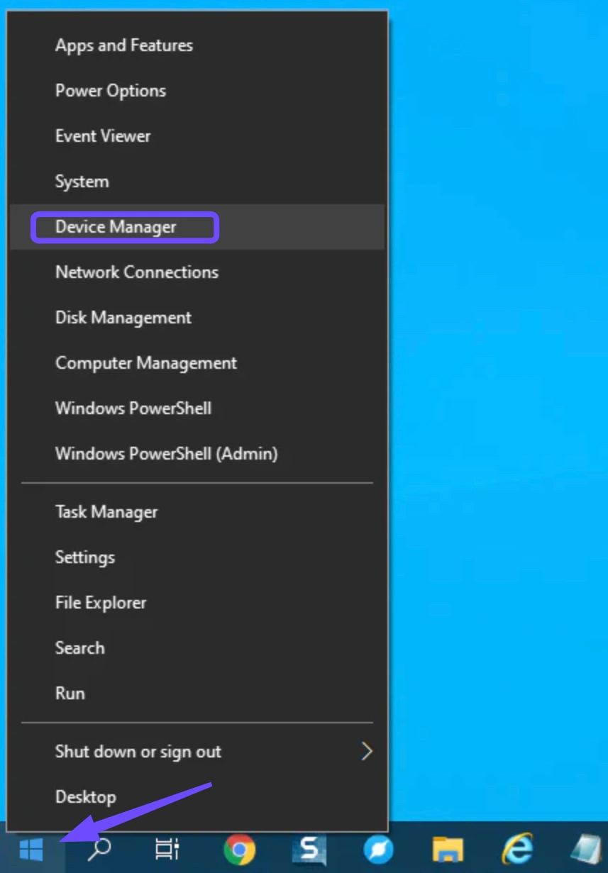Open Network Connections
Image resolution: width=608 pixels, height=873 pixels.
click(x=137, y=272)
